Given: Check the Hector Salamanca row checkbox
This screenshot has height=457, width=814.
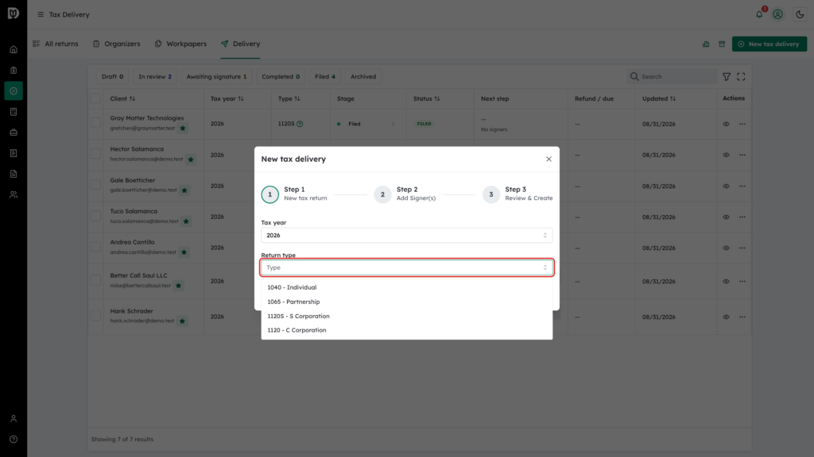Looking at the screenshot, I should pyautogui.click(x=95, y=154).
